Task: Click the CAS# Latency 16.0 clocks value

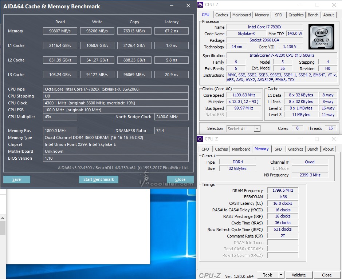Action: [x=283, y=203]
